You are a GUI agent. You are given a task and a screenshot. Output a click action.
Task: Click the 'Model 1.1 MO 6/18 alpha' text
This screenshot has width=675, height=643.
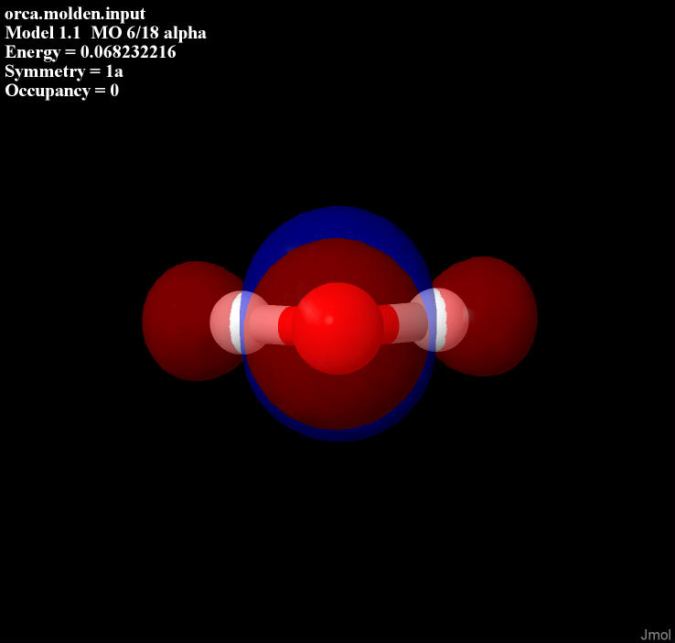(x=105, y=33)
